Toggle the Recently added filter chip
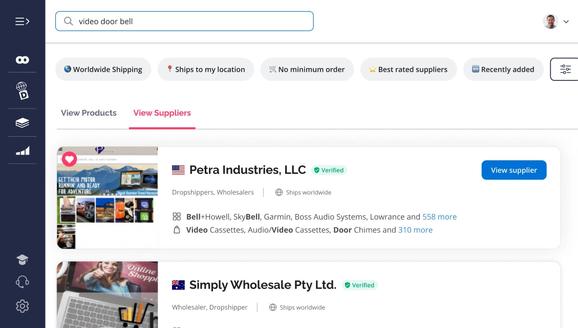The image size is (578, 328). (503, 69)
